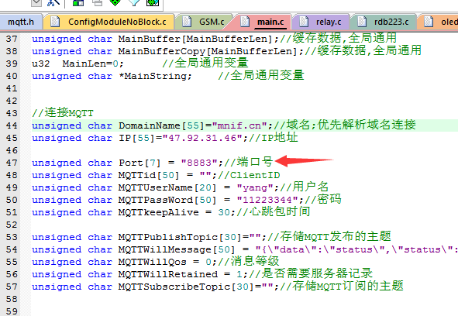
Task: Click line number 47 in the gutter
Action: [x=12, y=163]
